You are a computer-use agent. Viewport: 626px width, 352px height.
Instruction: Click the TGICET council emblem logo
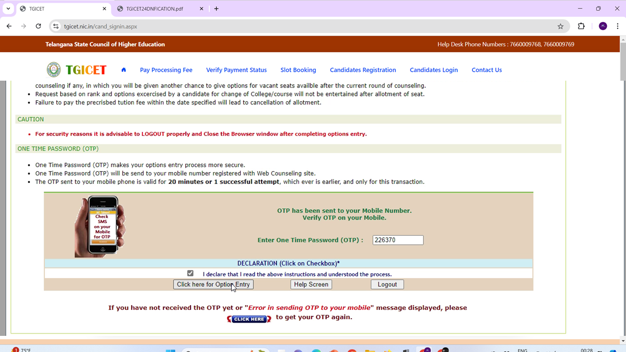53,69
